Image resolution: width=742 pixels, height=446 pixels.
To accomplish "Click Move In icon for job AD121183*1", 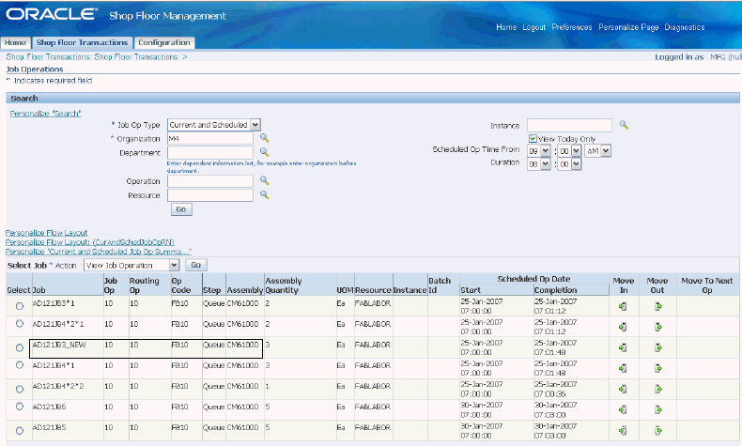I will [x=623, y=306].
